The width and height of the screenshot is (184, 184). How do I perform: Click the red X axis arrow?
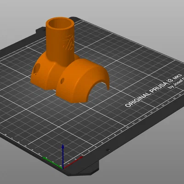73,163
